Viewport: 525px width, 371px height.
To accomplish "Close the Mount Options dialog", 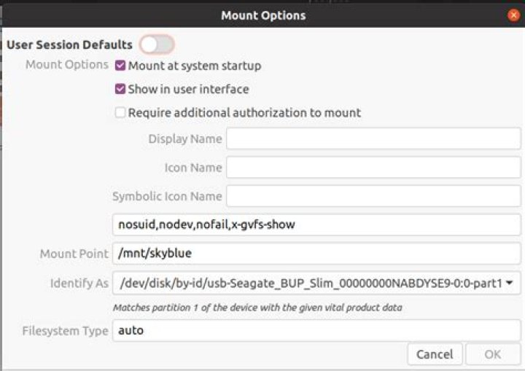I will pos(513,15).
